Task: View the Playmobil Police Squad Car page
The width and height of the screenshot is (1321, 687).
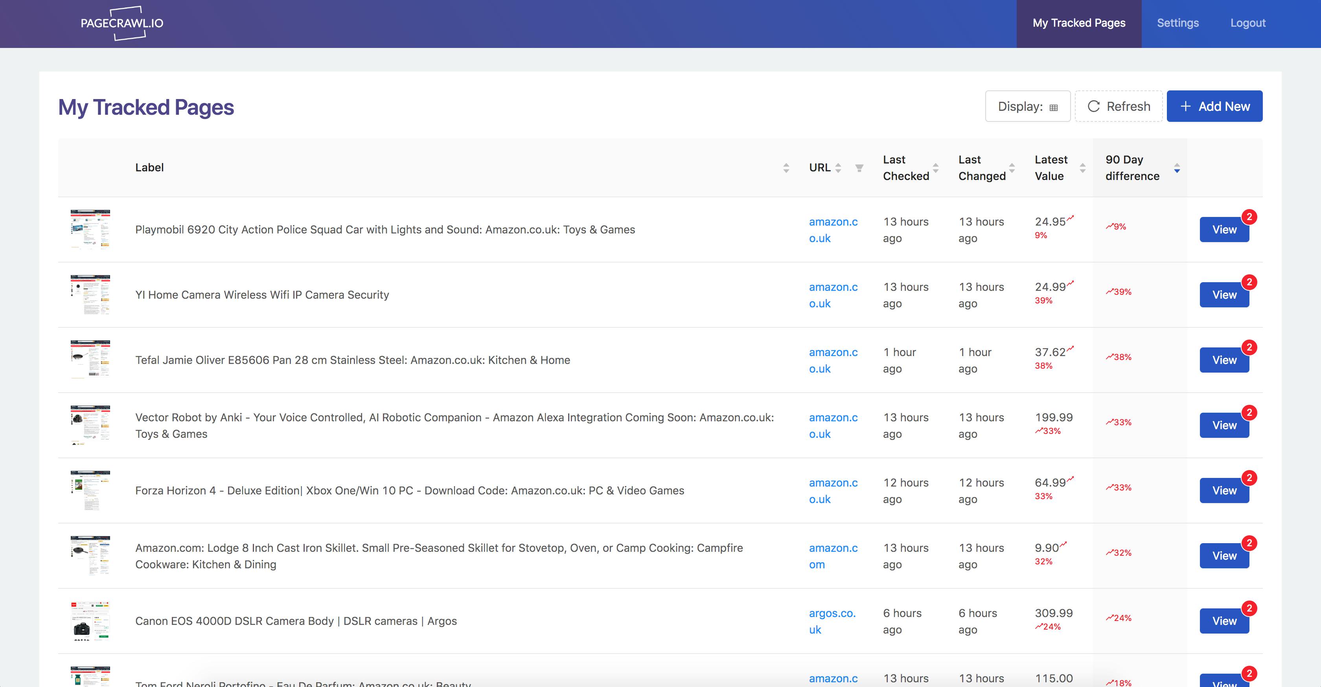Action: (1224, 230)
